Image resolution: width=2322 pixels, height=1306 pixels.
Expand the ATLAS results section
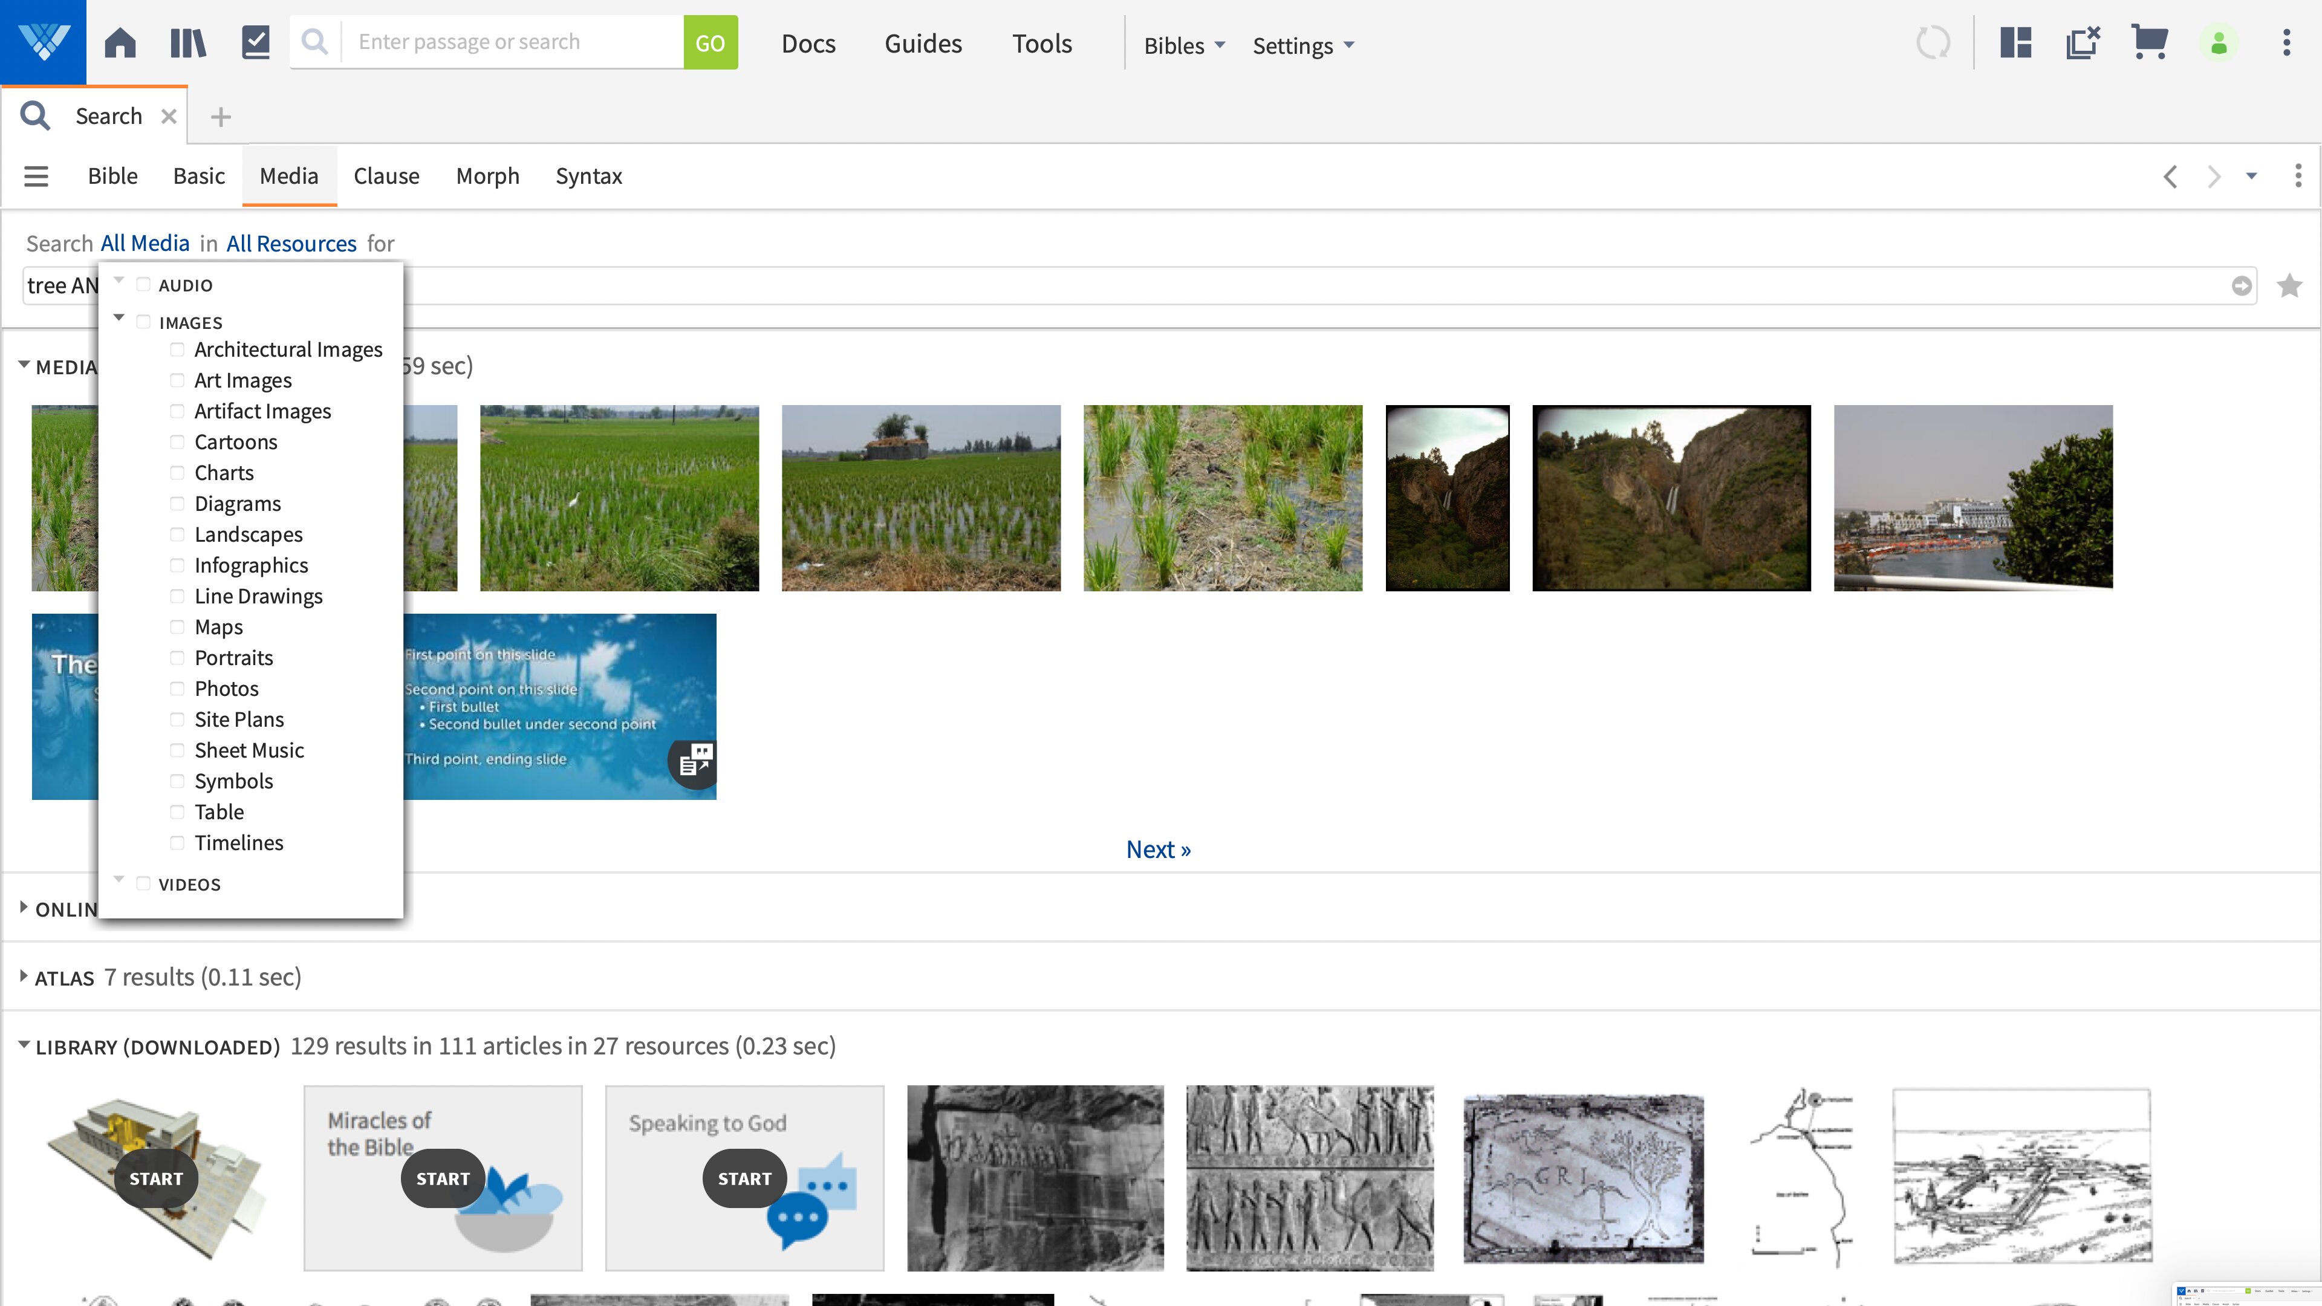(24, 976)
